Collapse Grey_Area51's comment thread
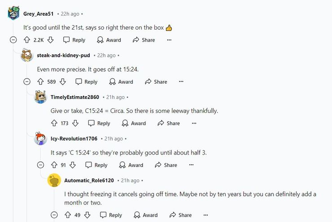Screen dimensions: 332x222 click(x=13, y=40)
